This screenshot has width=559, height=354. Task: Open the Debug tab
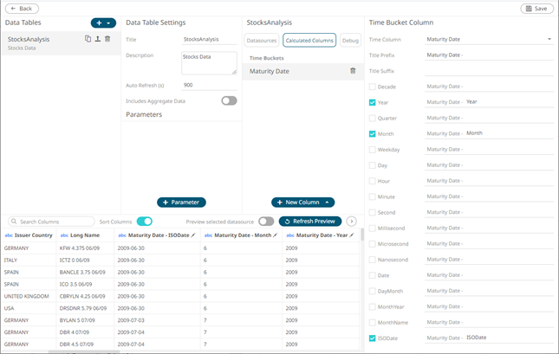[350, 40]
